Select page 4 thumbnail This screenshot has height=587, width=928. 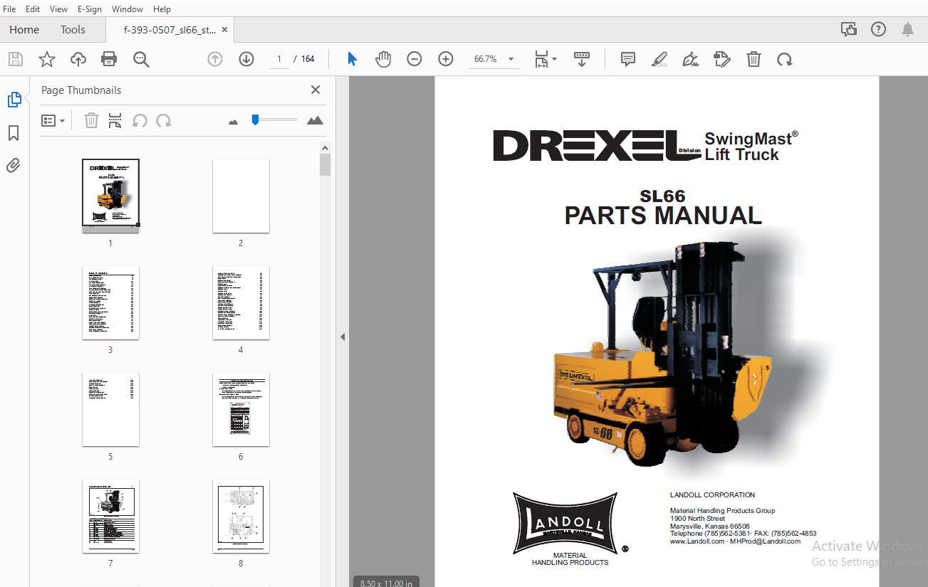(241, 302)
